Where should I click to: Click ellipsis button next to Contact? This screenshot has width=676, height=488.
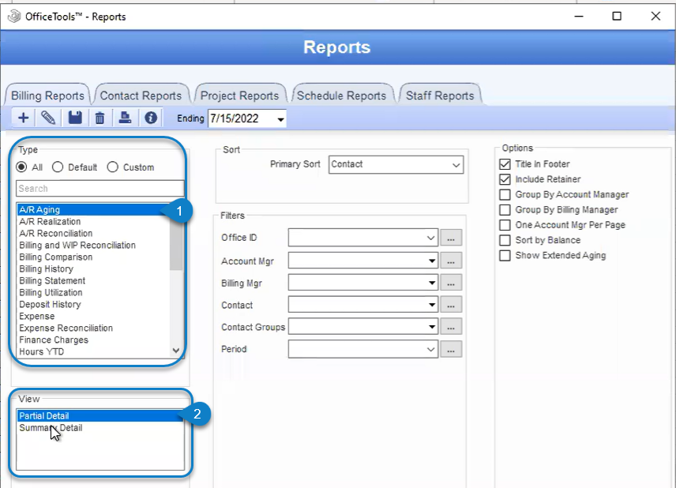coord(451,306)
